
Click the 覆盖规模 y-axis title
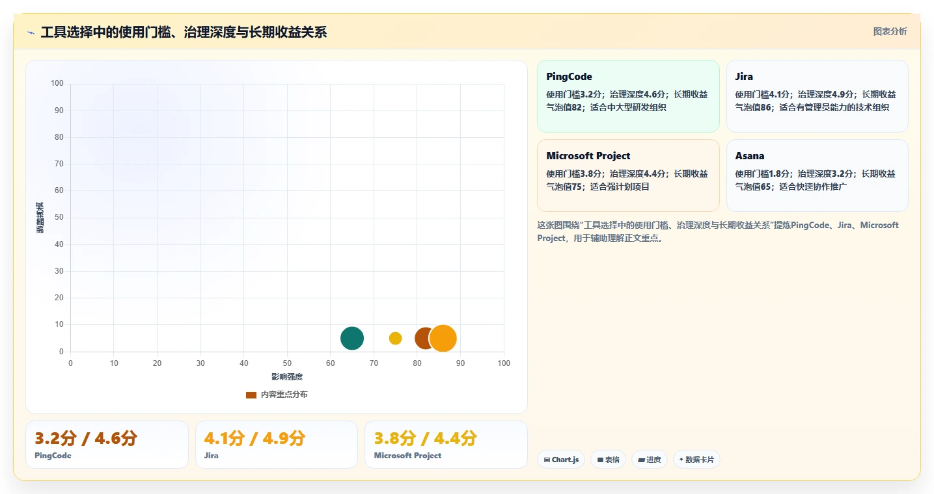(x=40, y=218)
